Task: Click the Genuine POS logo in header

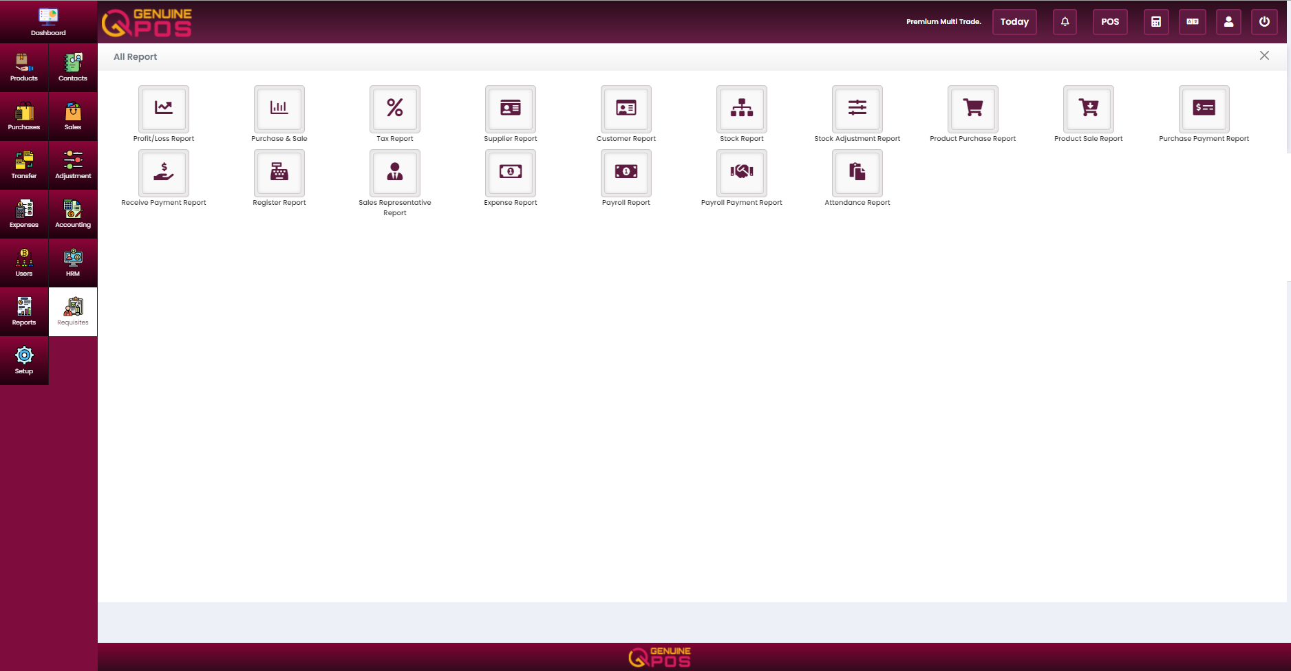Action: pos(147,22)
